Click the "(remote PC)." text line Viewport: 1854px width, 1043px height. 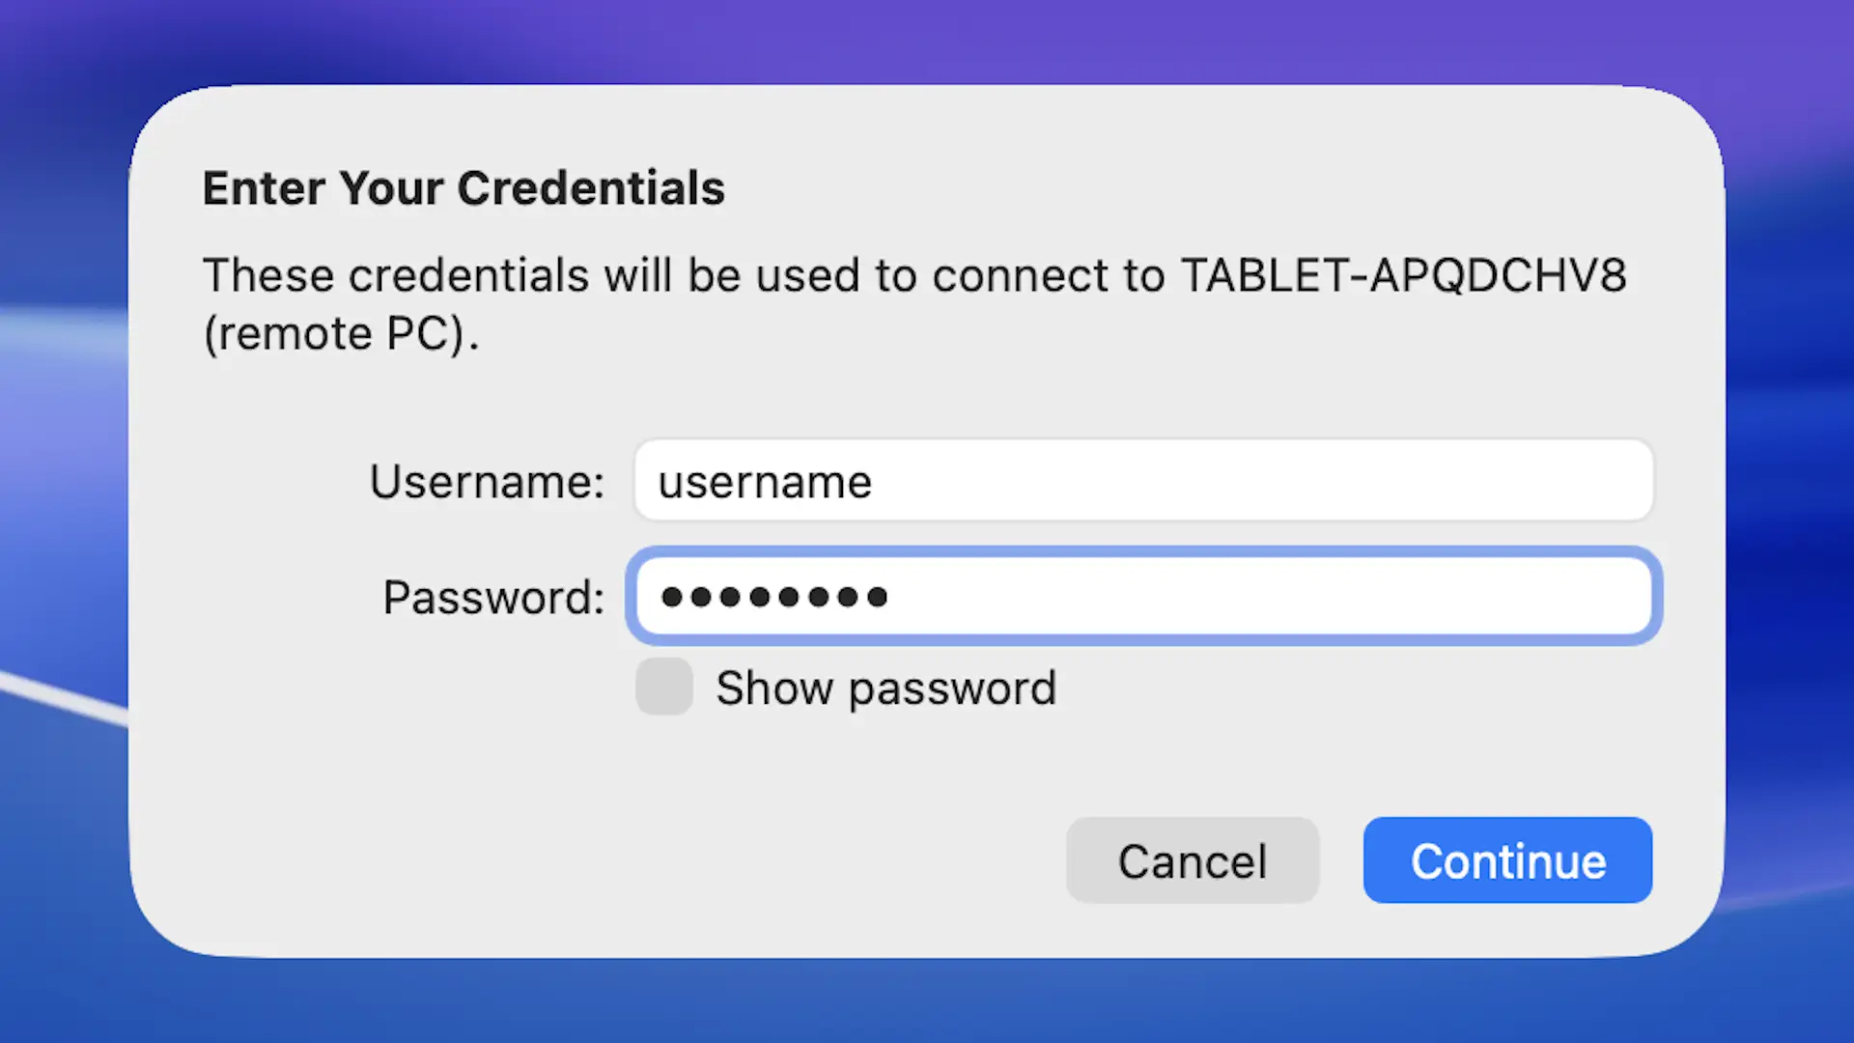341,334
